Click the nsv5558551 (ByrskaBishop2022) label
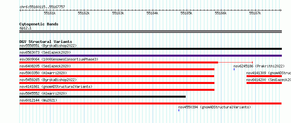 pyautogui.click(x=48, y=46)
